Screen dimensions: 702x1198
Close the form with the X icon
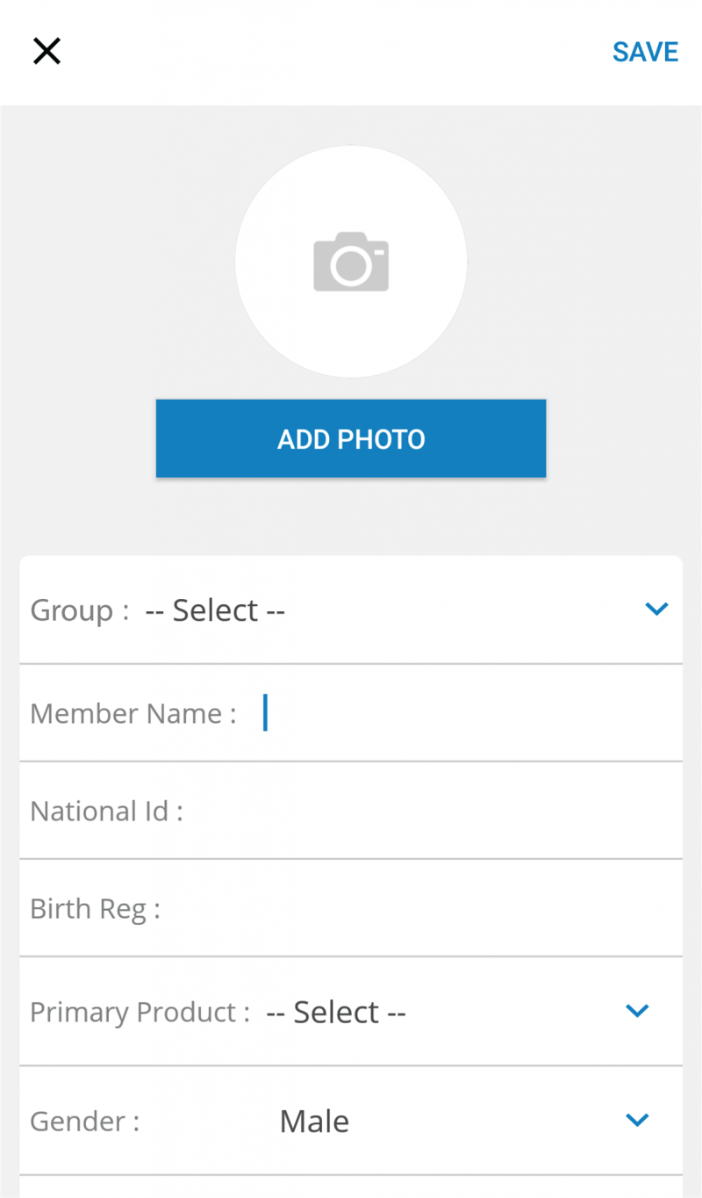click(x=47, y=52)
